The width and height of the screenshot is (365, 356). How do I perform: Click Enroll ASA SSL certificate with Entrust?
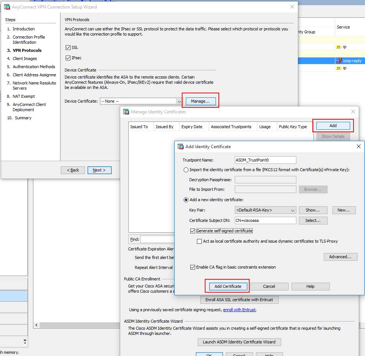239,300
